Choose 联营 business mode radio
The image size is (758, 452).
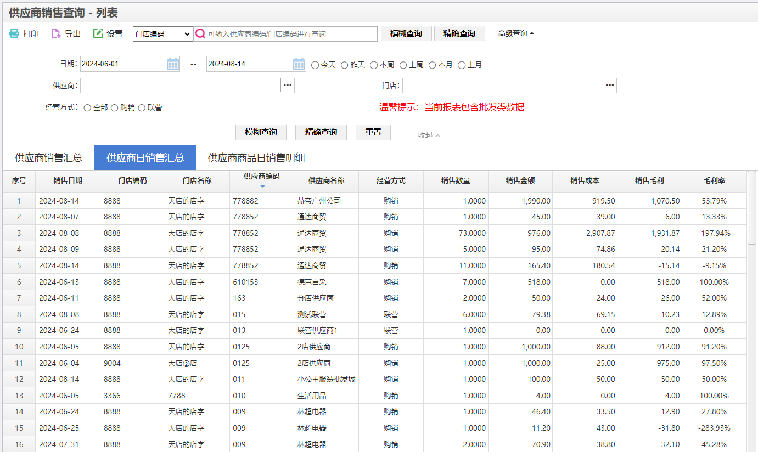pos(142,108)
